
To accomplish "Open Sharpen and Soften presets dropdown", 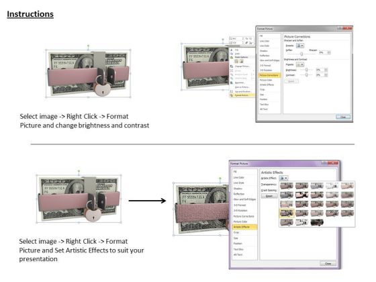I will (300, 46).
